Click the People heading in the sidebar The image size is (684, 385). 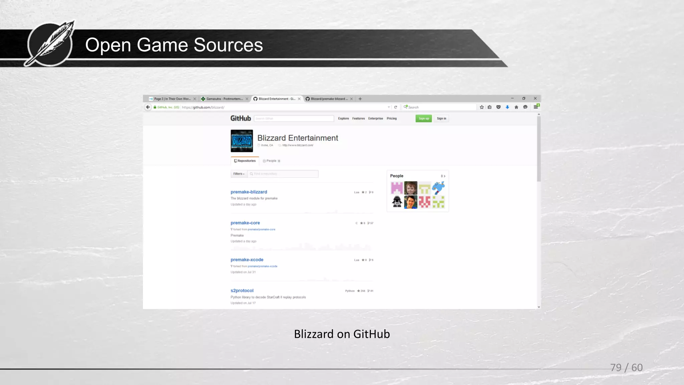(396, 176)
